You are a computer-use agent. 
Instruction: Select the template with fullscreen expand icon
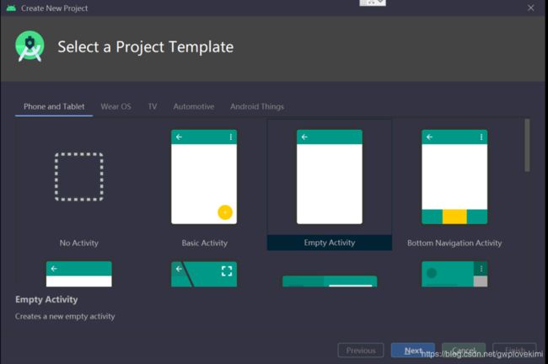(x=204, y=274)
